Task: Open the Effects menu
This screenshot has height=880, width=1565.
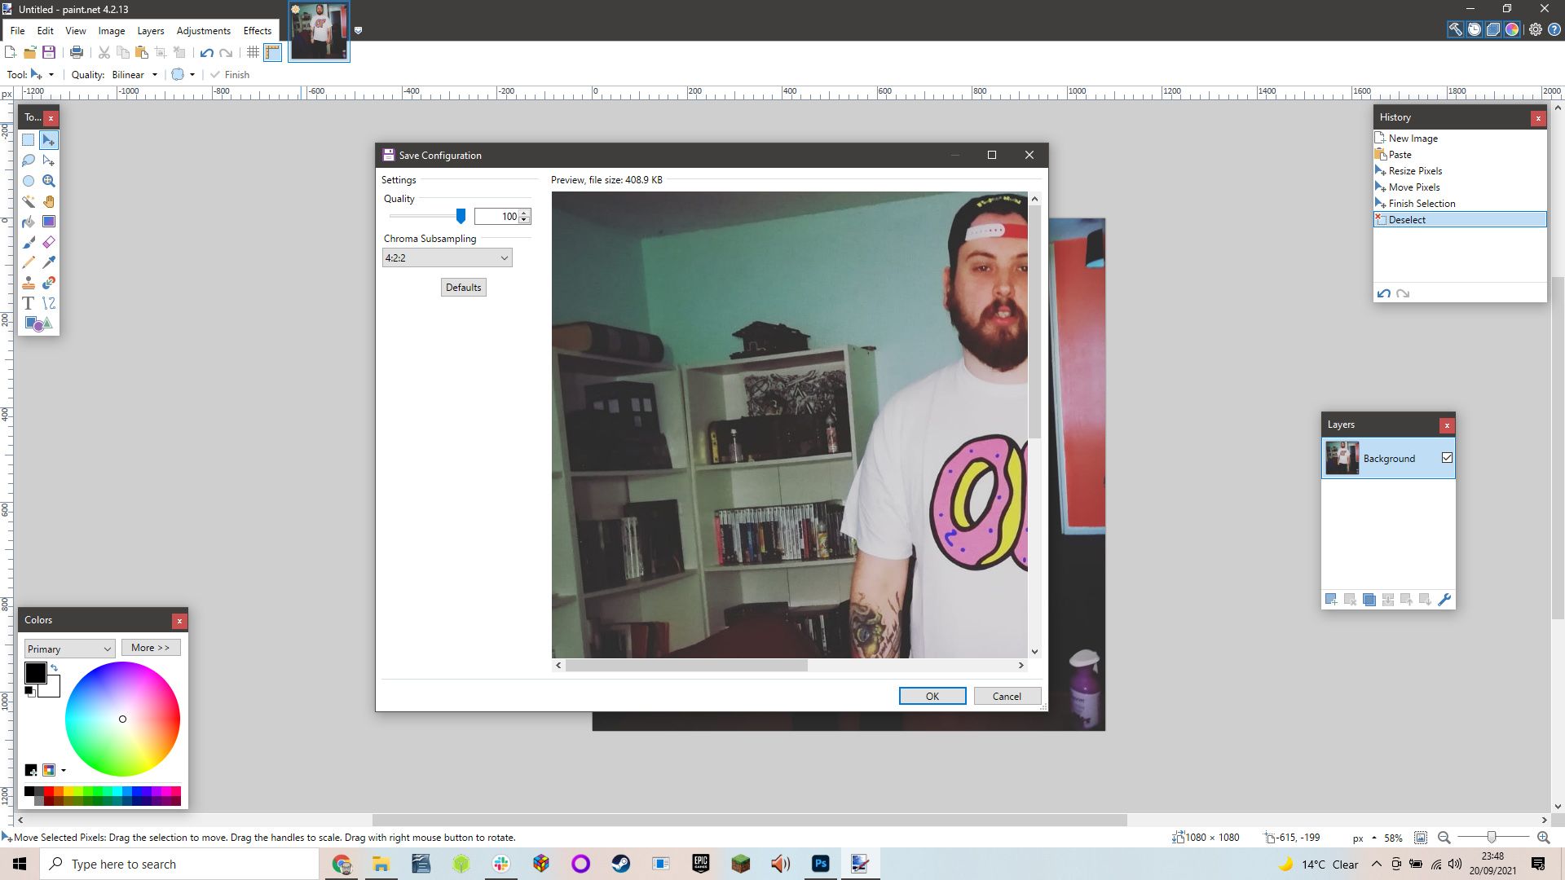Action: click(257, 30)
